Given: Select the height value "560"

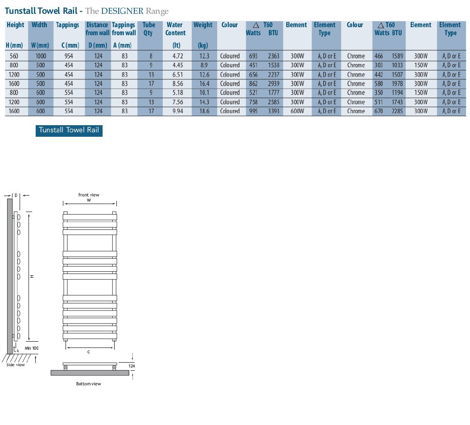Looking at the screenshot, I should tap(14, 56).
